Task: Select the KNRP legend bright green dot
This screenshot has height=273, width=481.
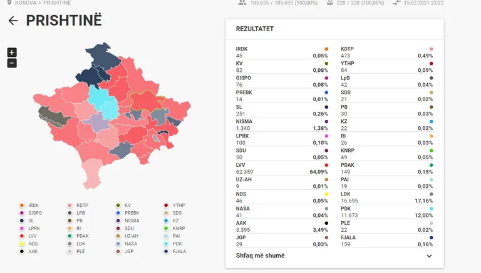Action: (166, 228)
